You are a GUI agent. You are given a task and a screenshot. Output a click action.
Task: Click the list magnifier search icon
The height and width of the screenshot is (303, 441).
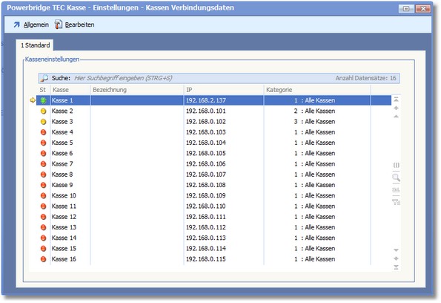tap(396, 177)
